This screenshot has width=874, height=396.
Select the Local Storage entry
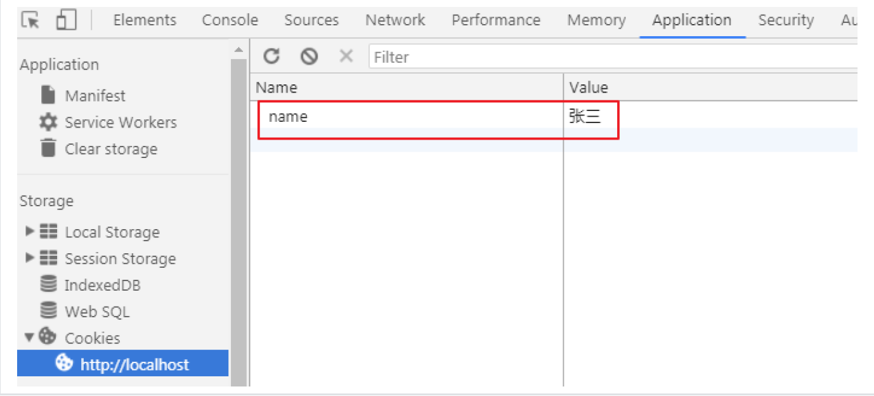click(x=112, y=232)
